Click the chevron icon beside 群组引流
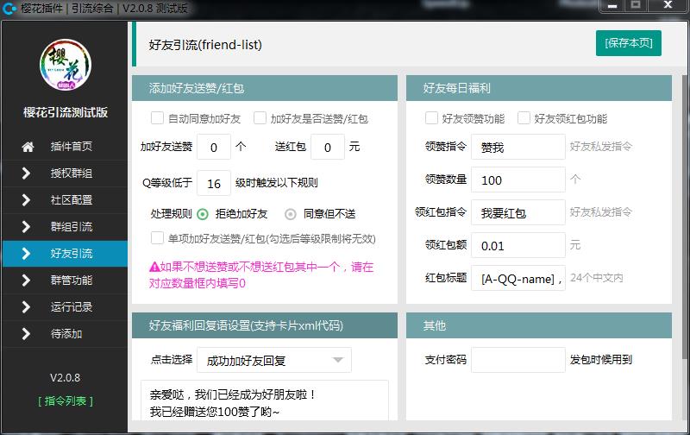Screen dimensions: 690x435 26,227
